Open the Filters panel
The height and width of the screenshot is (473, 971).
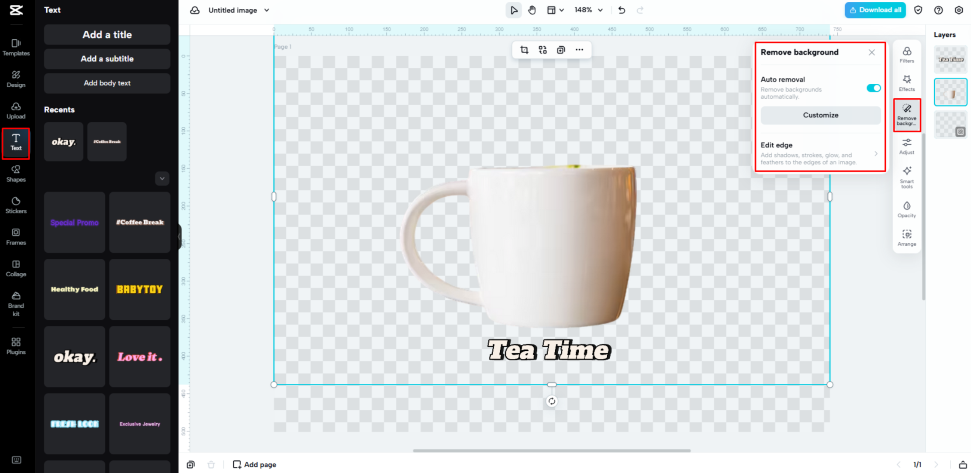pyautogui.click(x=907, y=55)
